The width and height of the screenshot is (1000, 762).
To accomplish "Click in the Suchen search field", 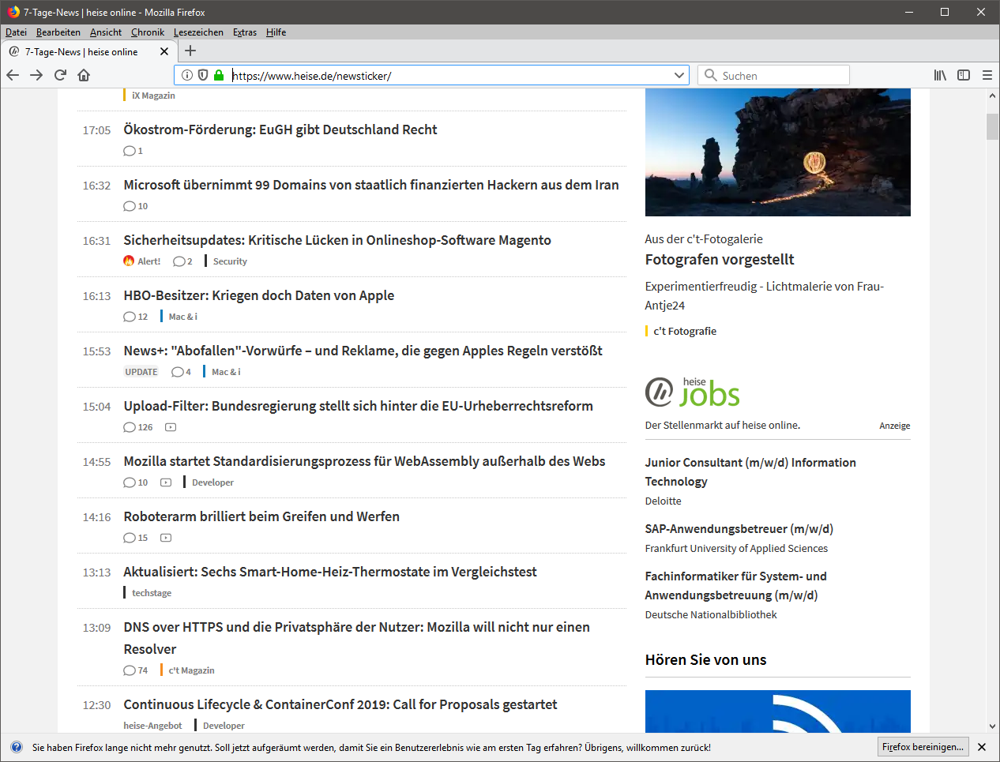I will pyautogui.click(x=782, y=76).
